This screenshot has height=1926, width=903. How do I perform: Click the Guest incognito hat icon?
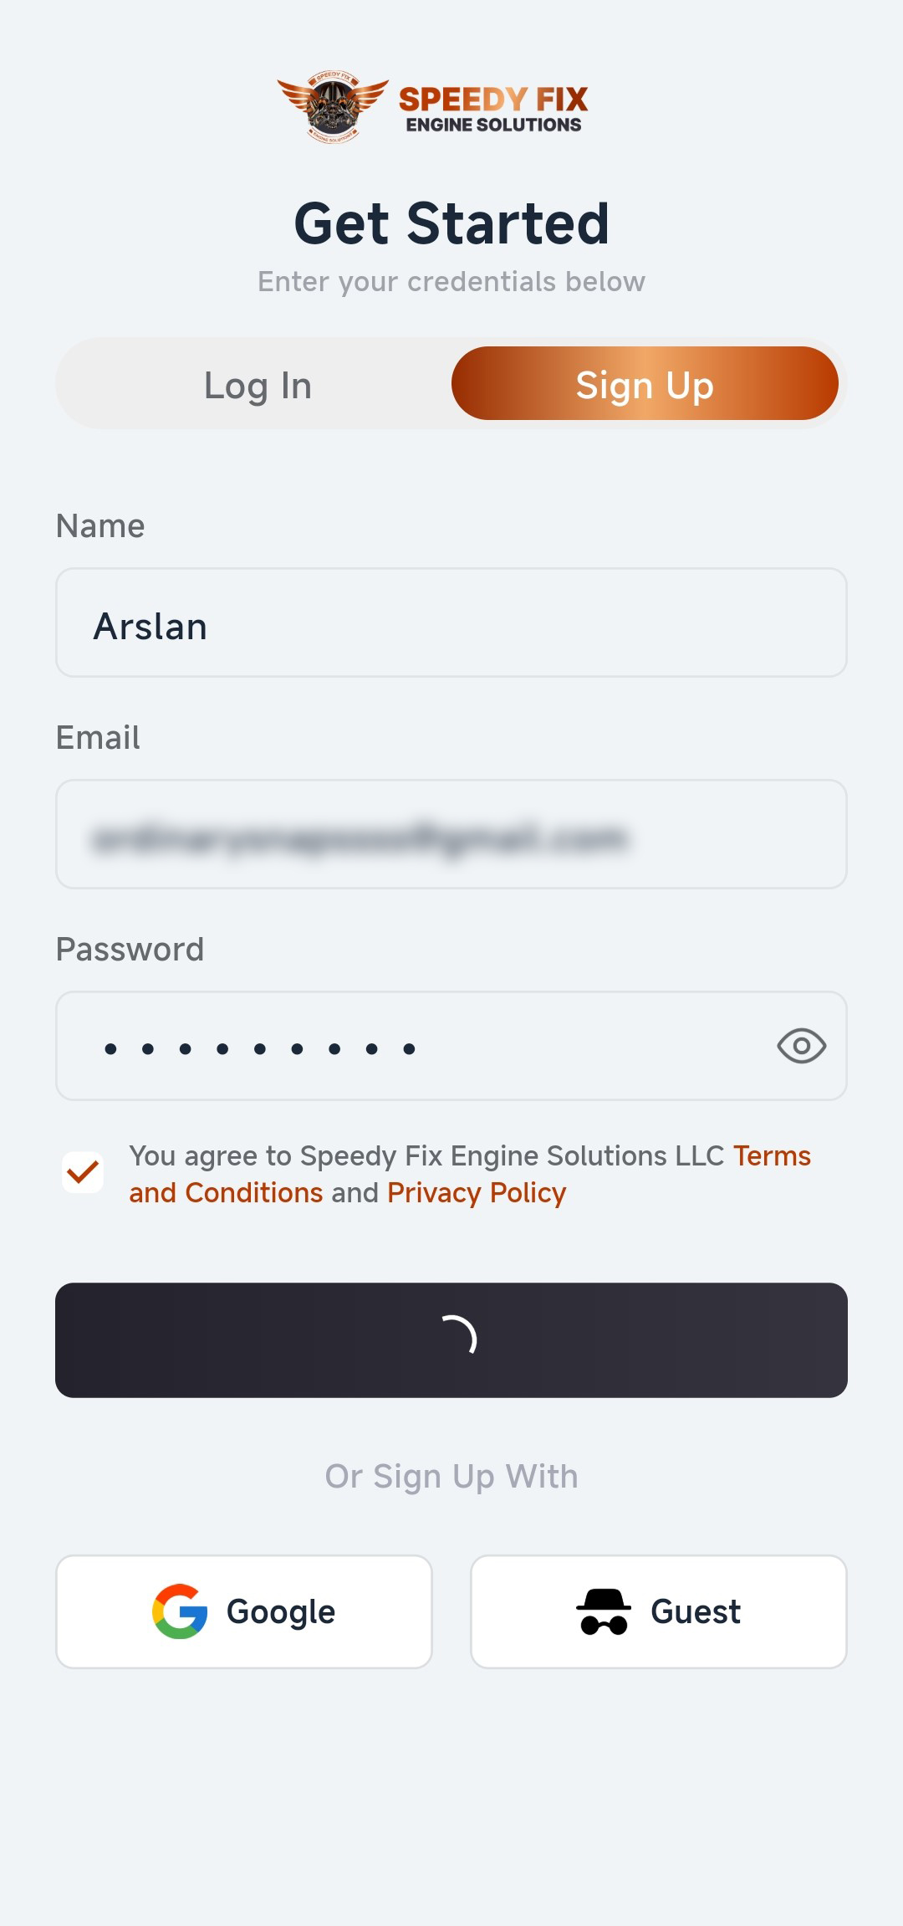[x=603, y=1611]
